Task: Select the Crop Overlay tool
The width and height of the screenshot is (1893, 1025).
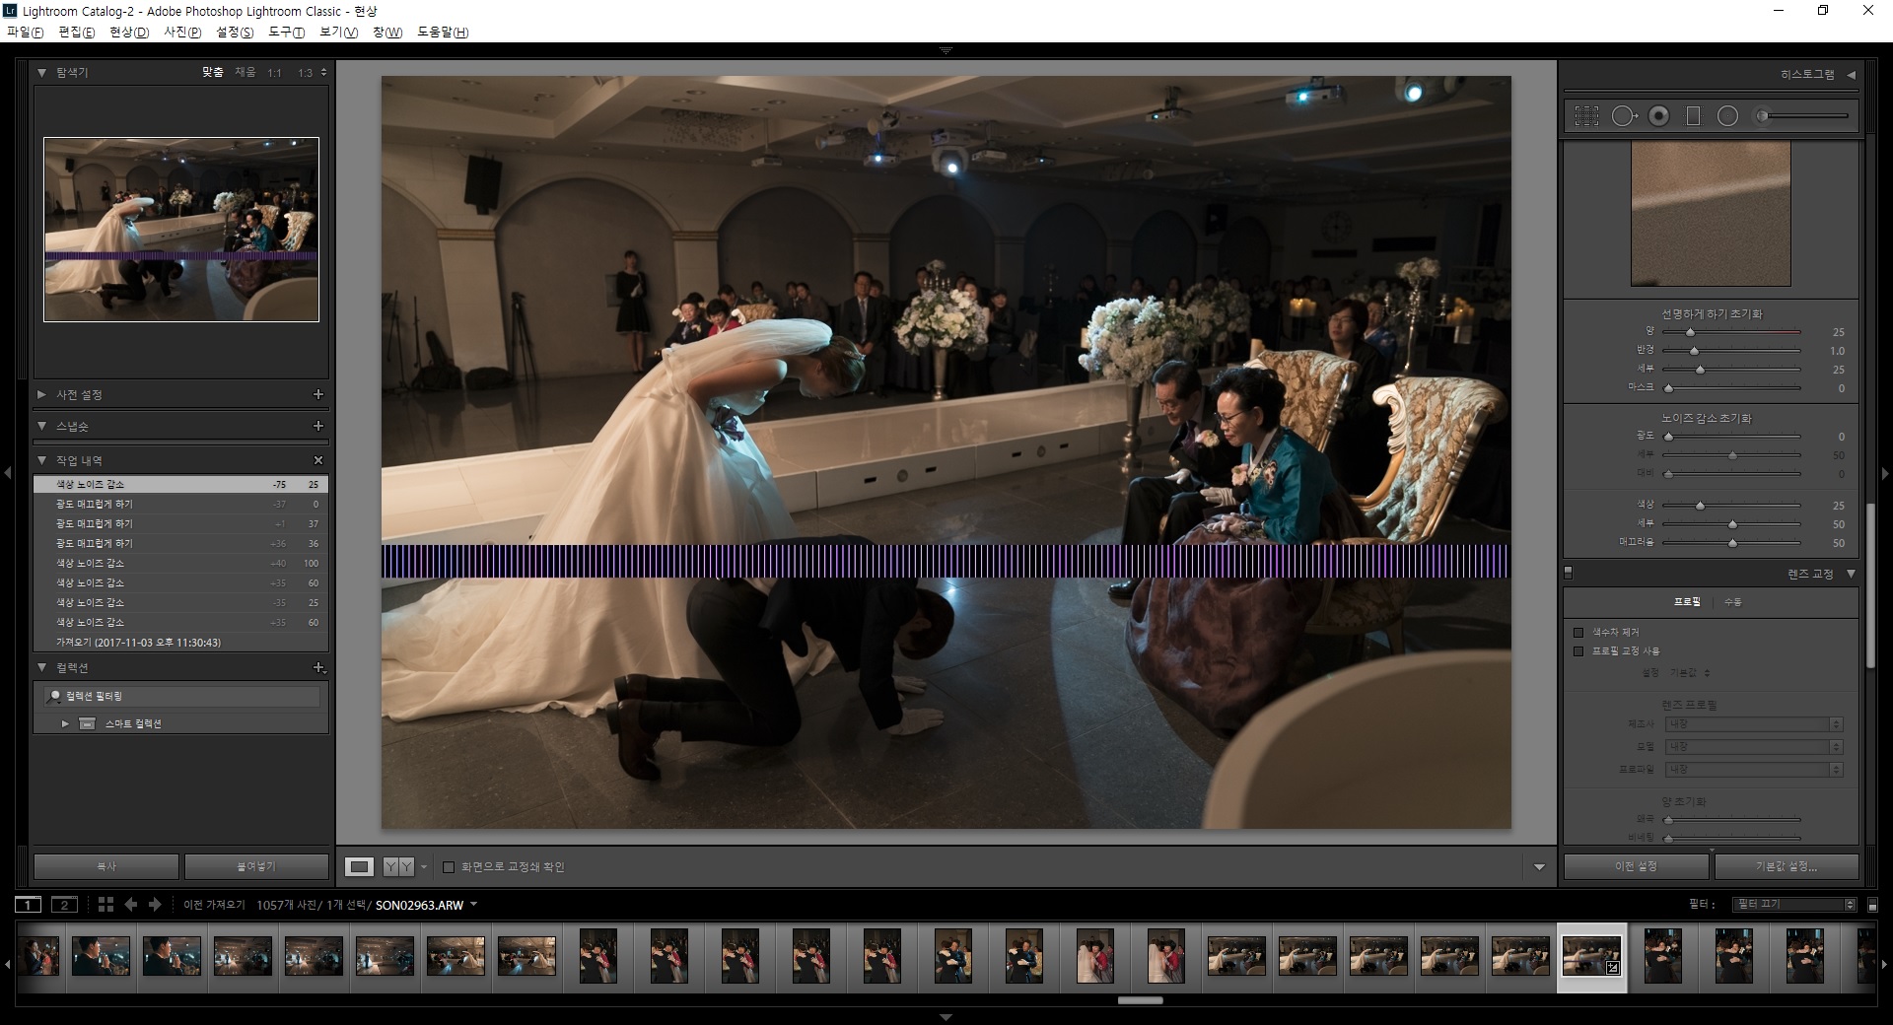Action: pyautogui.click(x=1586, y=116)
